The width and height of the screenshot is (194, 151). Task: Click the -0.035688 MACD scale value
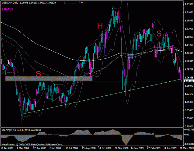click(x=189, y=144)
